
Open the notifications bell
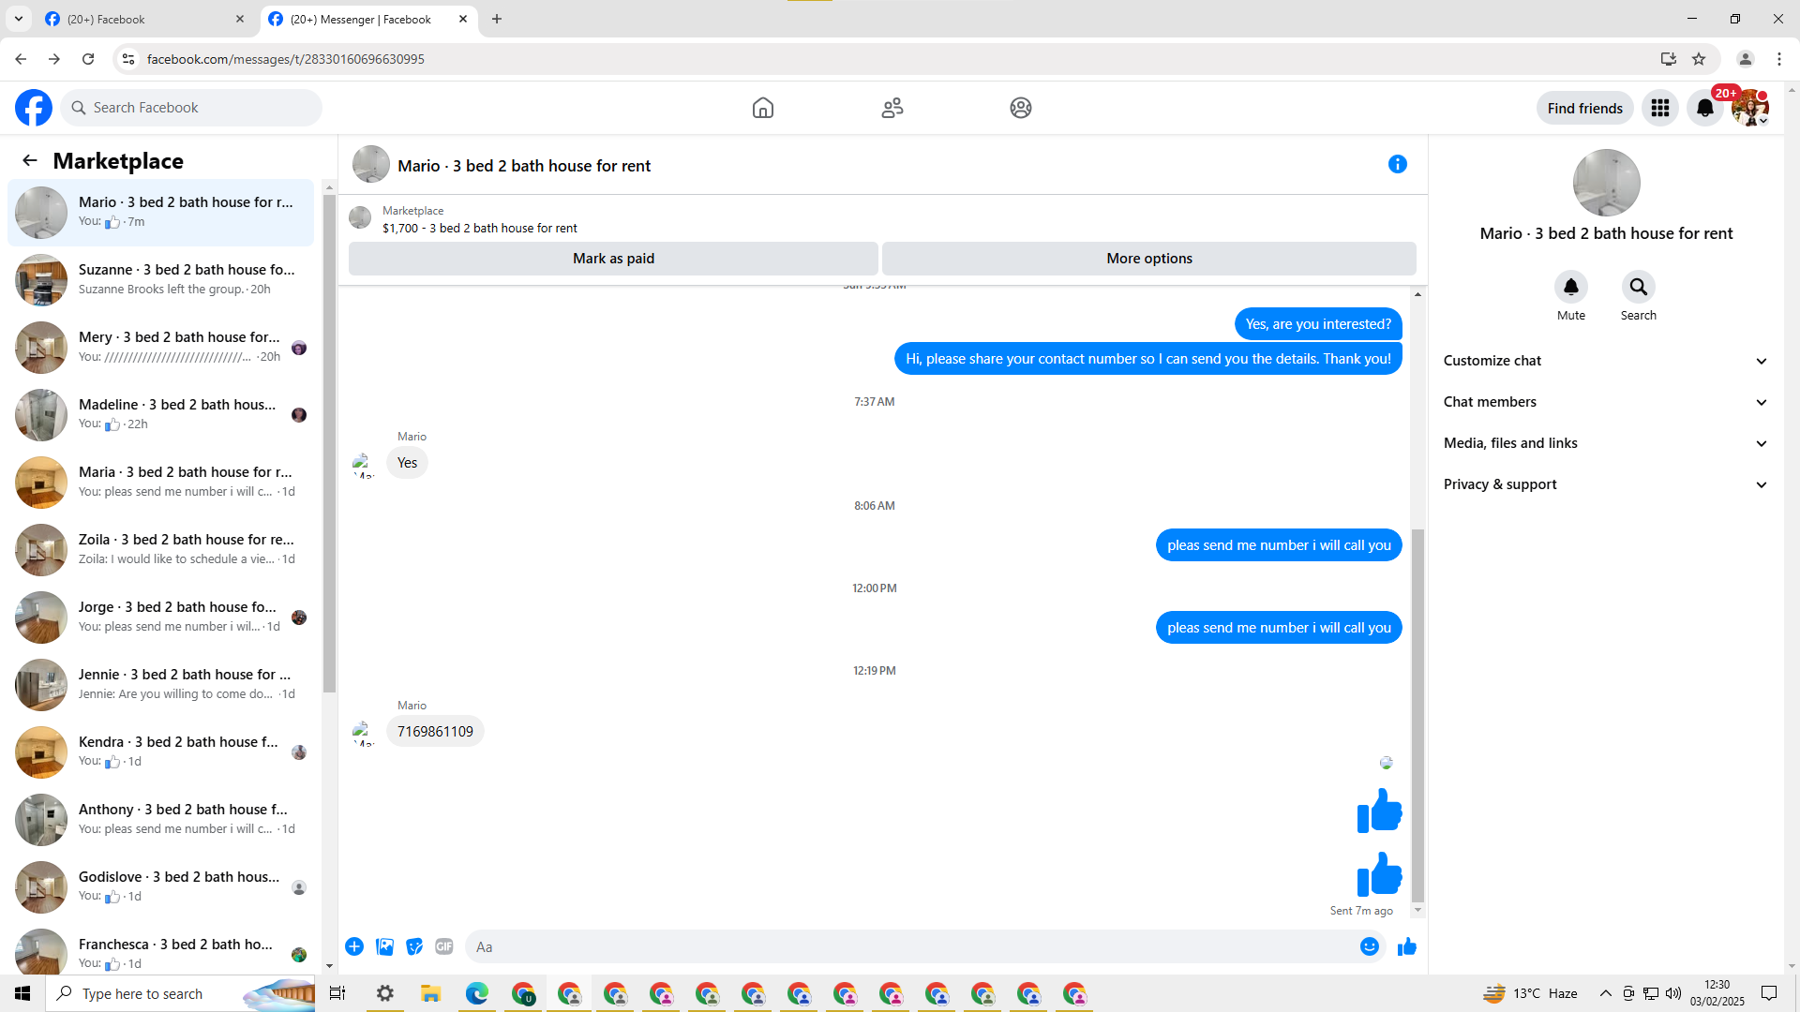pyautogui.click(x=1705, y=108)
